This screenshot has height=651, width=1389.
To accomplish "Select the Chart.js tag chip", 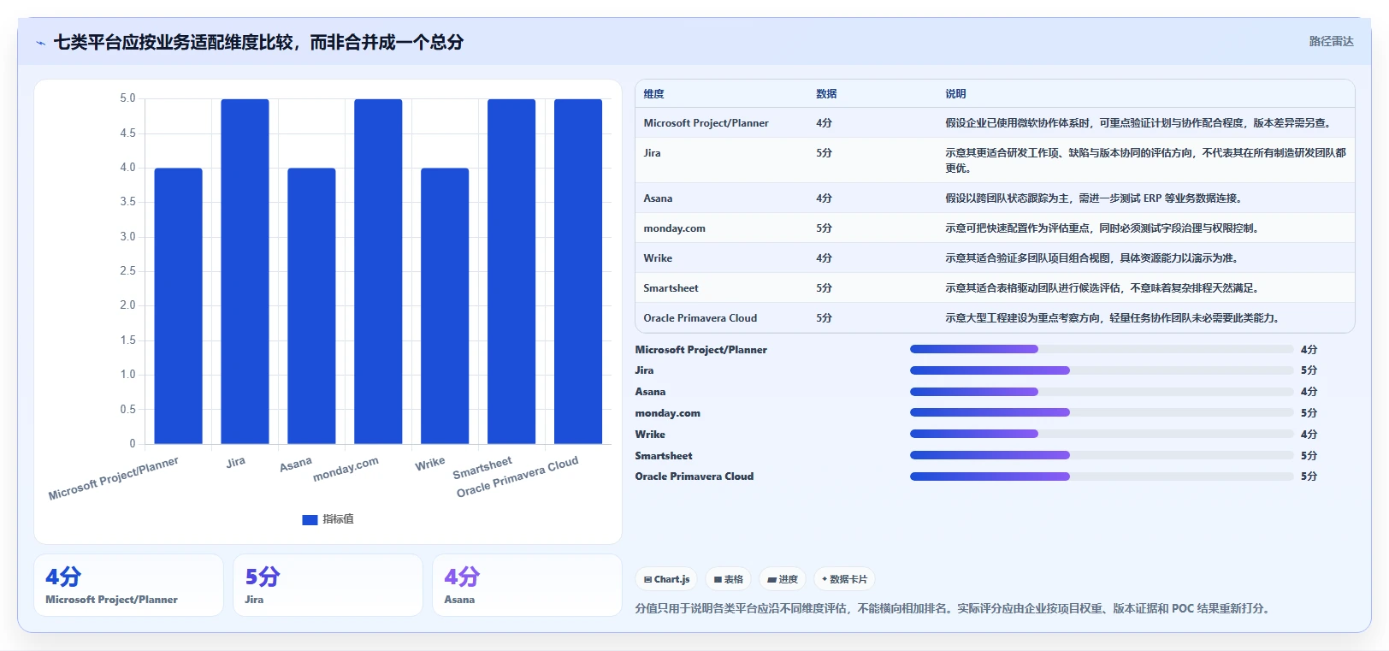I will point(666,579).
